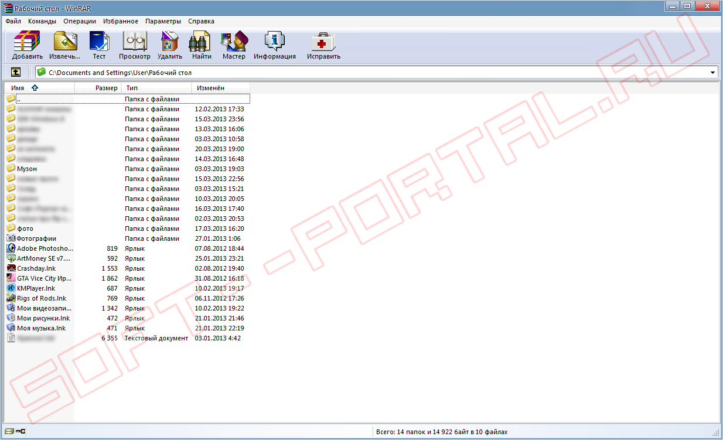Launch the Мастер (Wizard) tool
The width and height of the screenshot is (723, 440).
click(x=234, y=41)
